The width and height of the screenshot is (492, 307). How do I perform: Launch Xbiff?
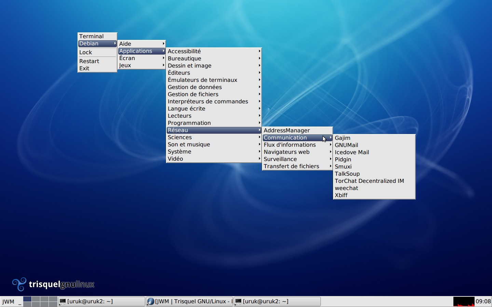click(x=374, y=195)
